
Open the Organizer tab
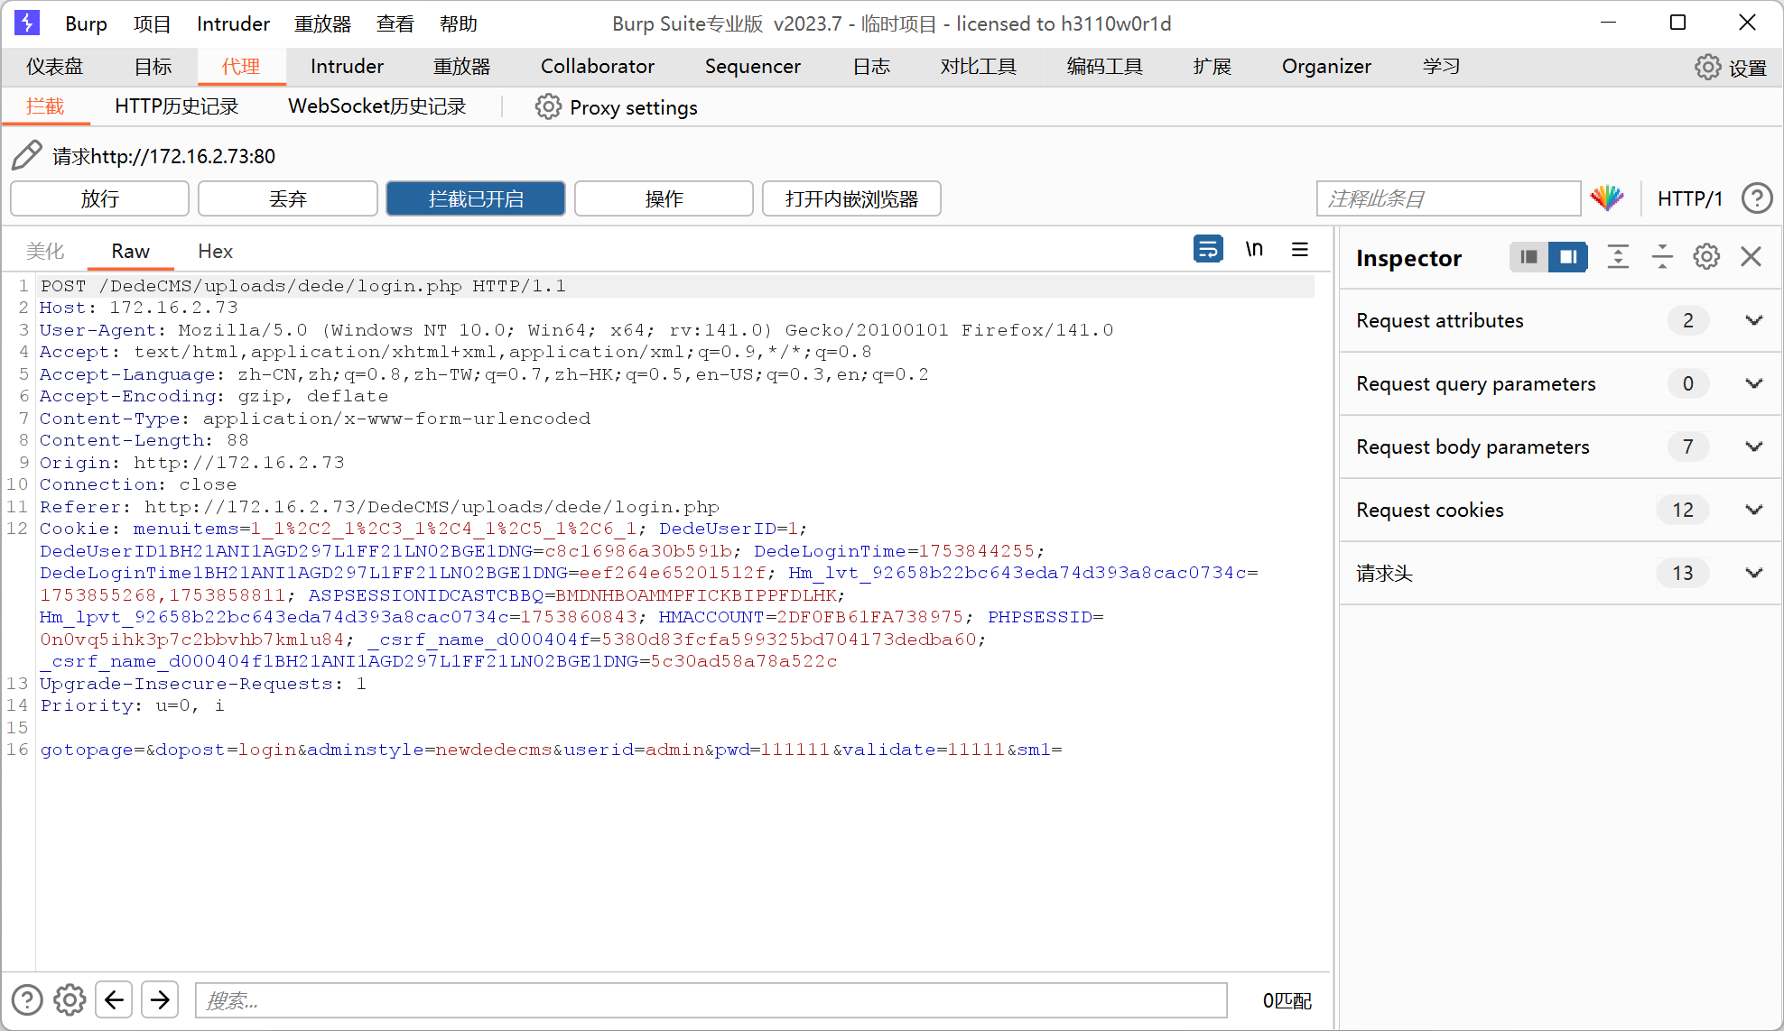(1326, 67)
